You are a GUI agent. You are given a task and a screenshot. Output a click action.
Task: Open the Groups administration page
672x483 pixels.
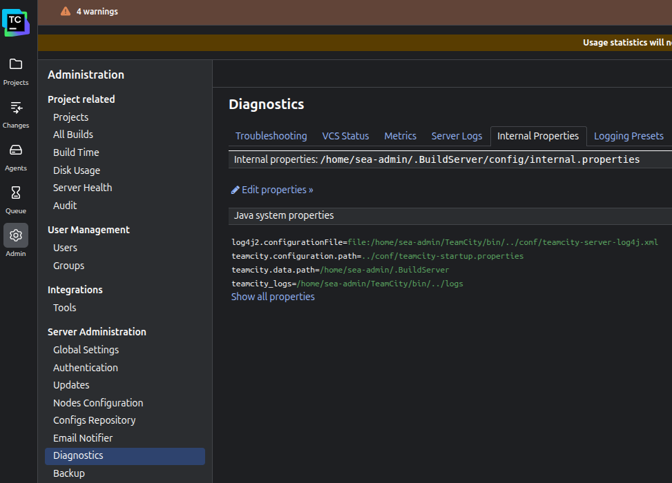(x=68, y=266)
